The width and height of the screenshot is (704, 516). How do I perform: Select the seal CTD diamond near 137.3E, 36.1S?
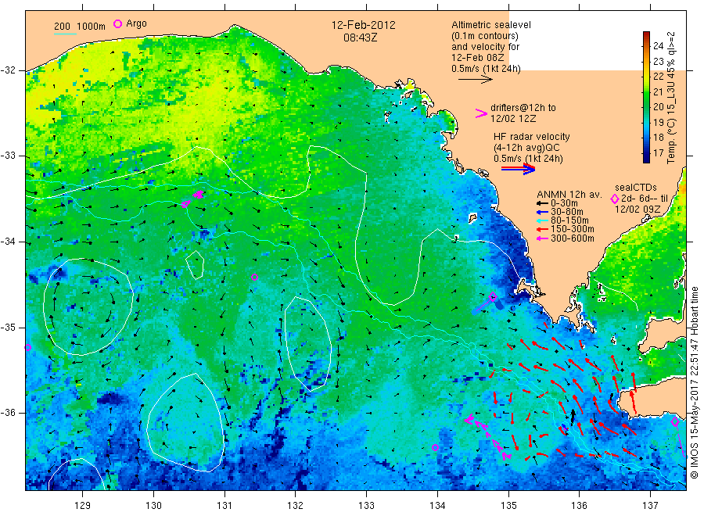pos(675,421)
